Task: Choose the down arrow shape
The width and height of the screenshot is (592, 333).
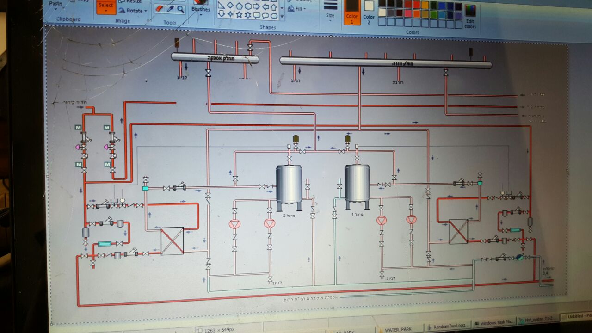Action: (x=221, y=14)
